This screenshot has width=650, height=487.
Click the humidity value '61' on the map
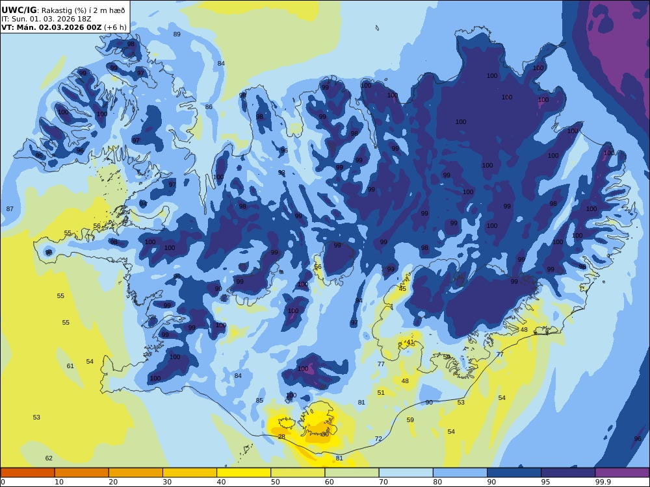[x=70, y=366]
